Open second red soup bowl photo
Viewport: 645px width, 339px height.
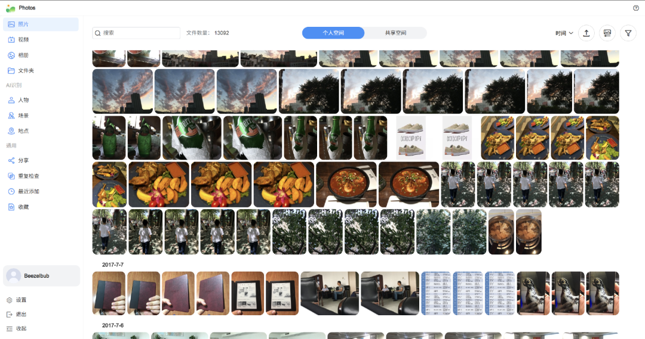409,185
